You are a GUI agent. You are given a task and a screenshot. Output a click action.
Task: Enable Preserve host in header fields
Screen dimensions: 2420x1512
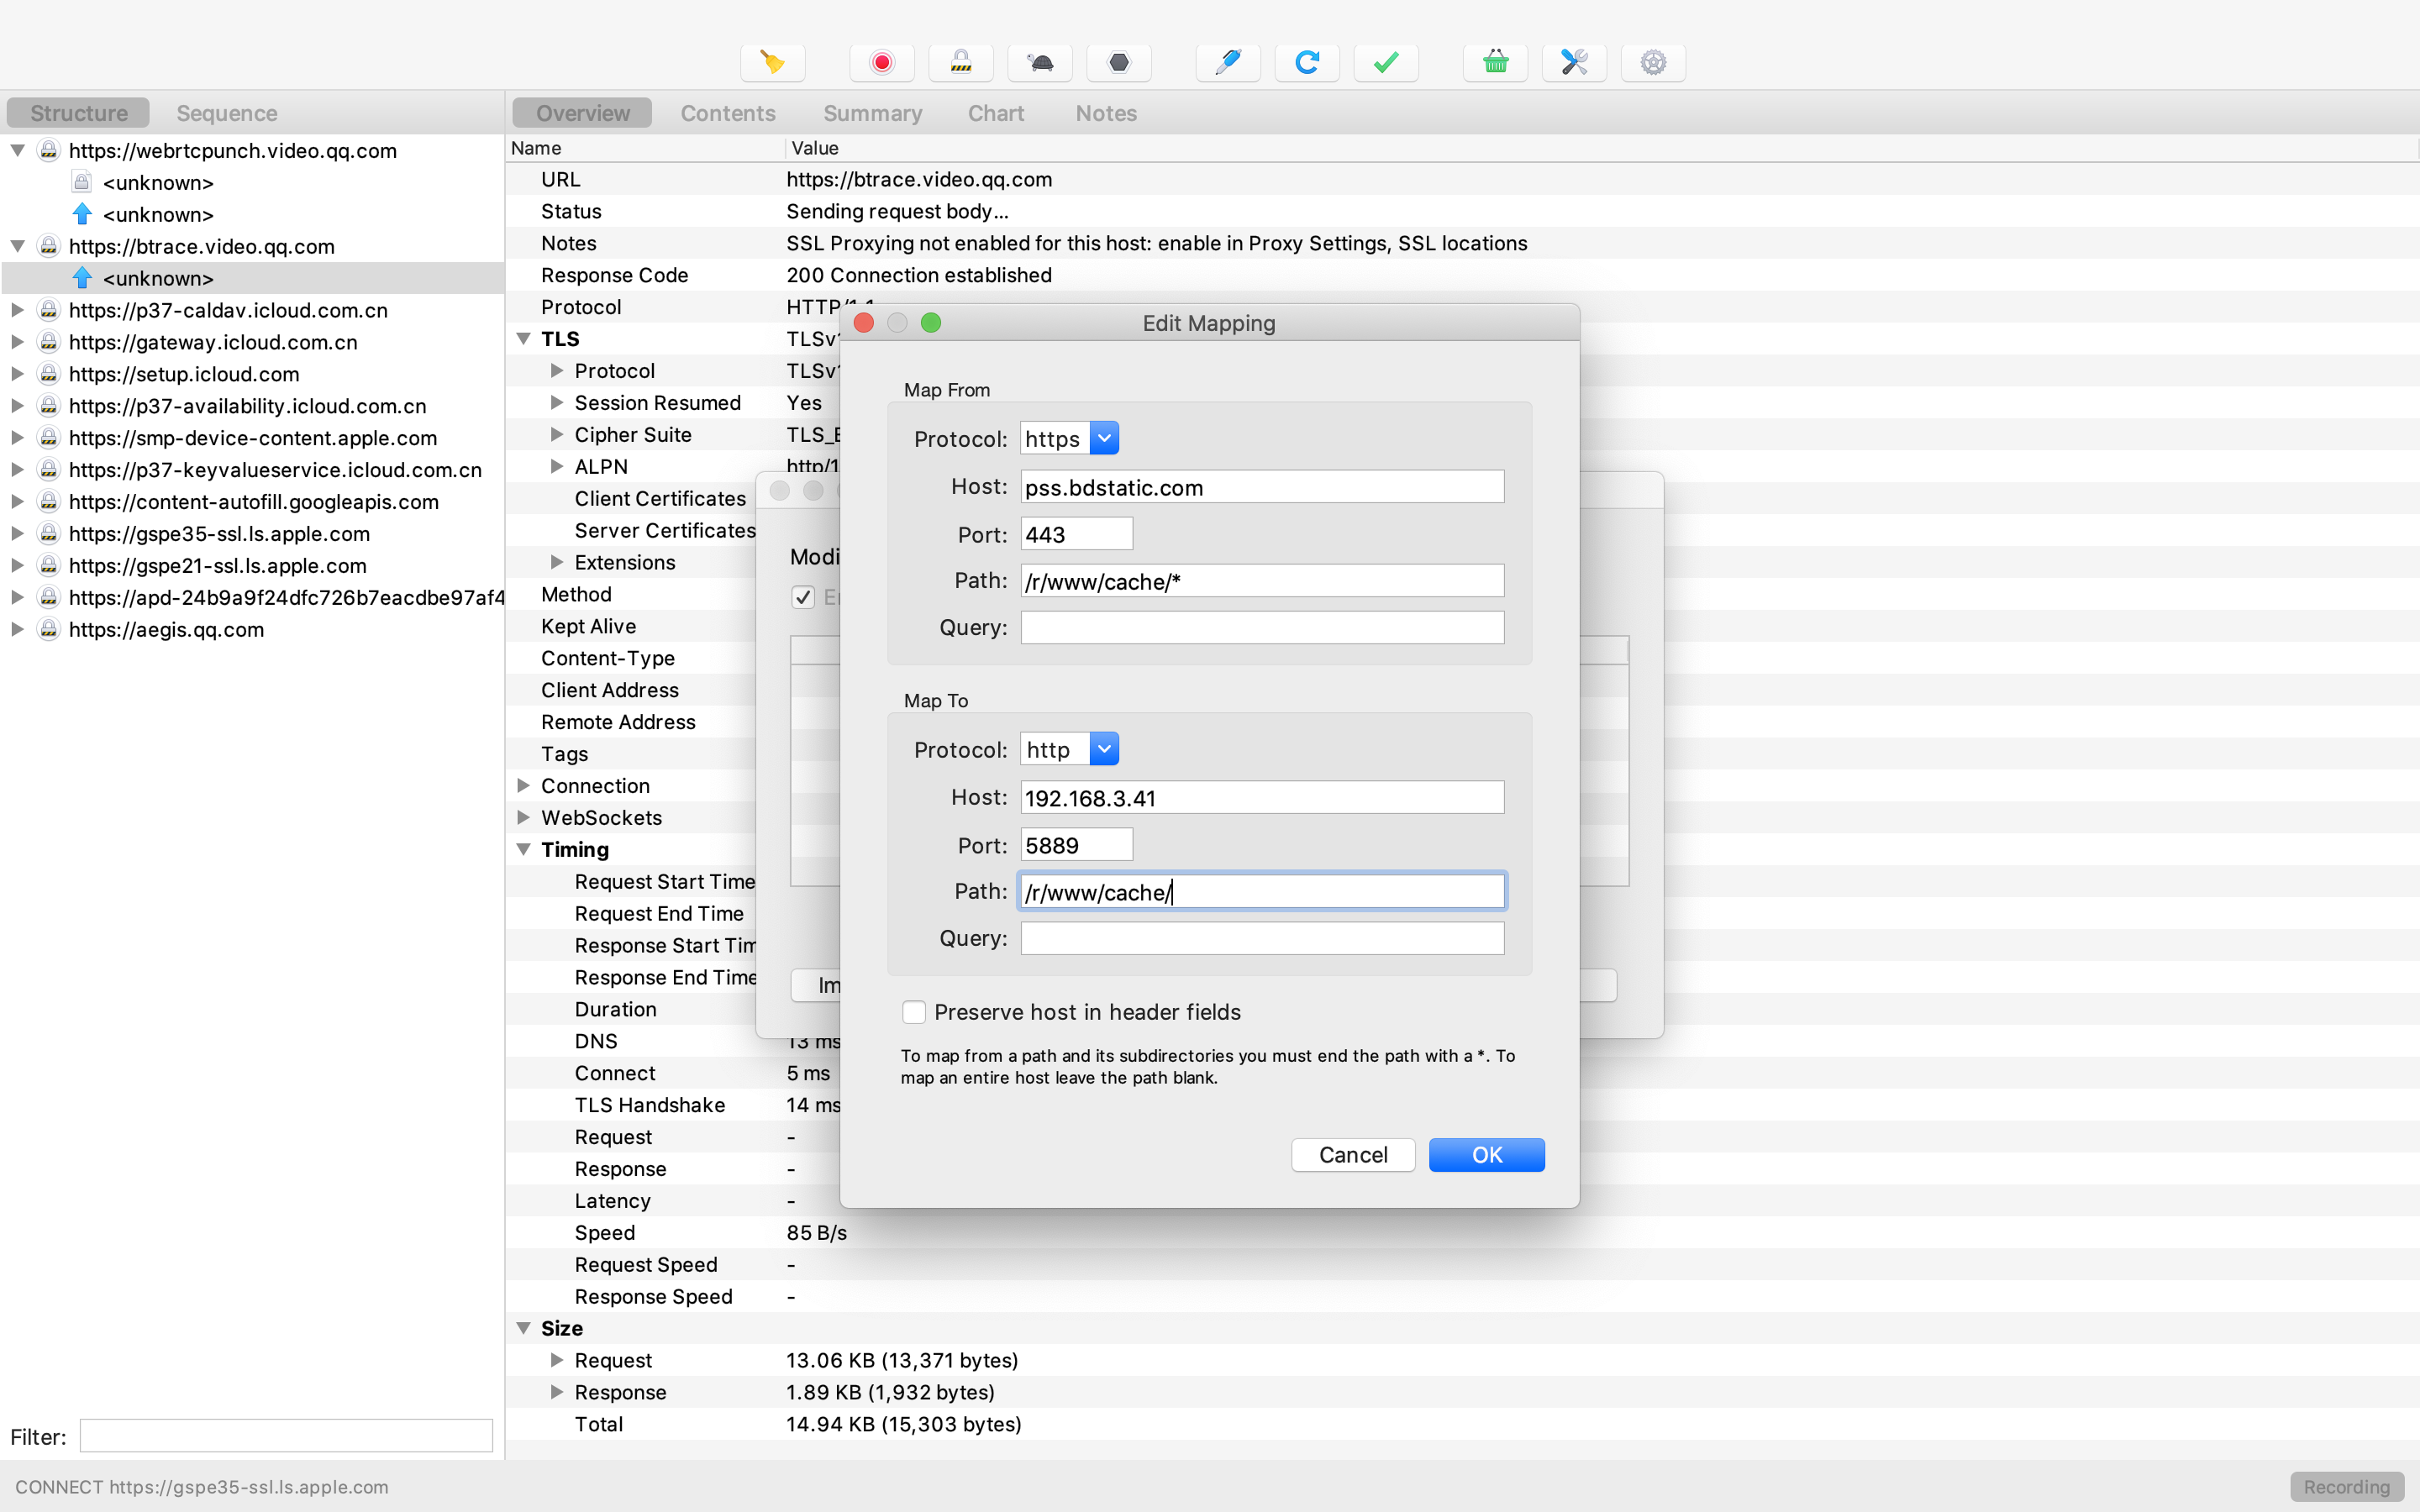pyautogui.click(x=914, y=1012)
